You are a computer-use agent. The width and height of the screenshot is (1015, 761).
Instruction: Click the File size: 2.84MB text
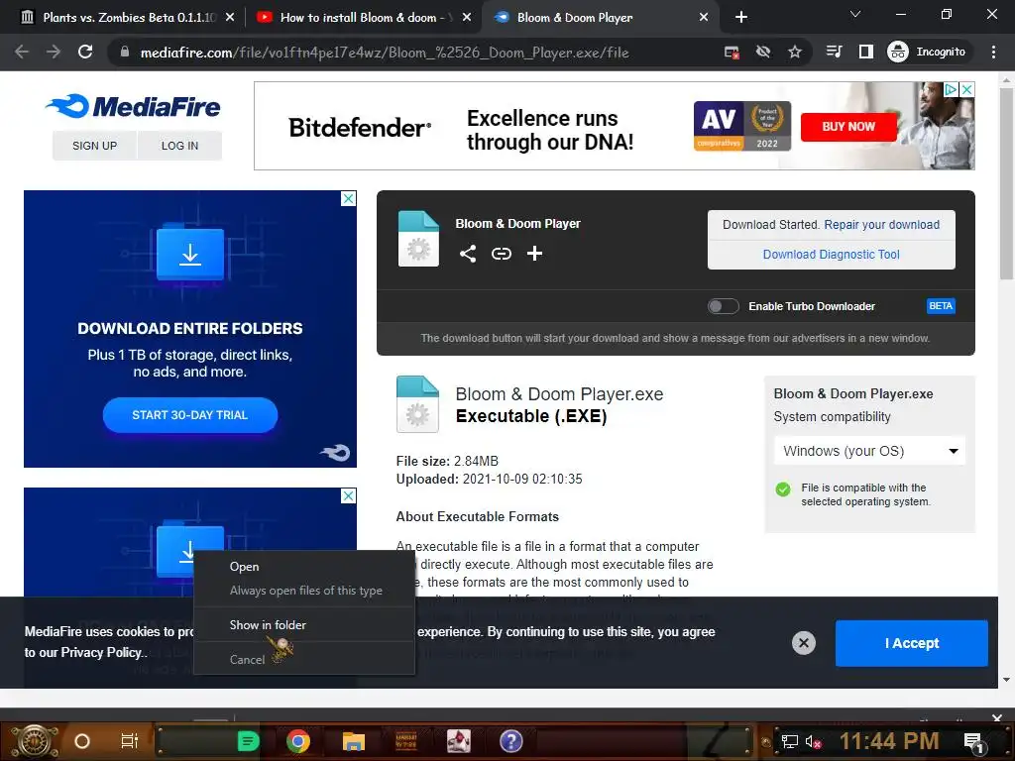coord(447,462)
